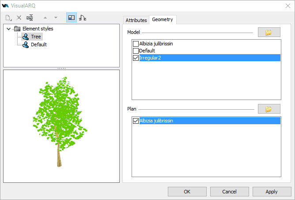Toggle the preview panel layout icon
This screenshot has width=295, height=200.
point(71,18)
